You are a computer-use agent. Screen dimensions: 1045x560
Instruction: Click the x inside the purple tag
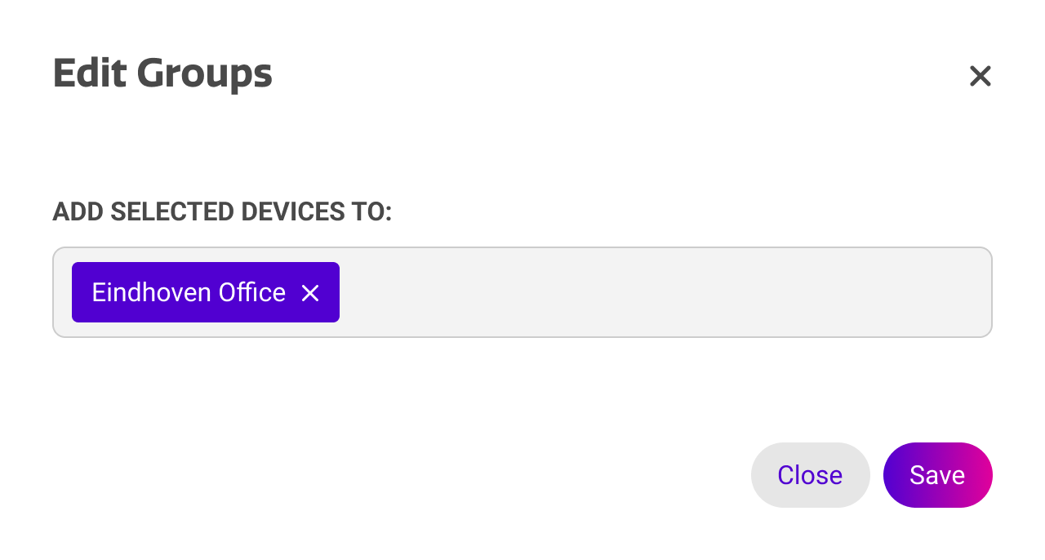[x=310, y=293]
